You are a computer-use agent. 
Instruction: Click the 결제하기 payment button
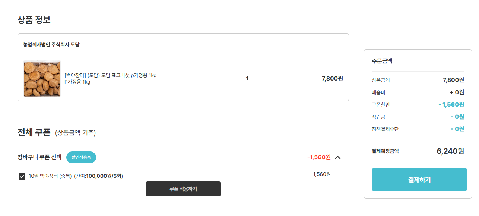[419, 180]
